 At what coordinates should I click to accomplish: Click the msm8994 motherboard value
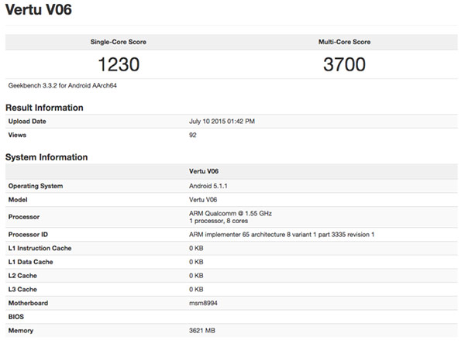pyautogui.click(x=203, y=303)
